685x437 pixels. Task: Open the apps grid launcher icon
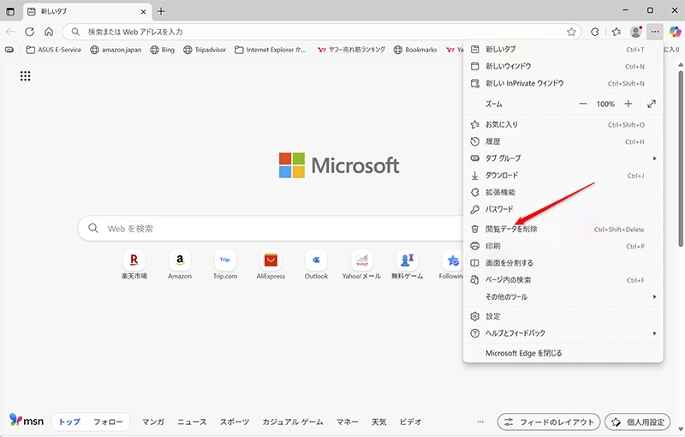(x=26, y=76)
